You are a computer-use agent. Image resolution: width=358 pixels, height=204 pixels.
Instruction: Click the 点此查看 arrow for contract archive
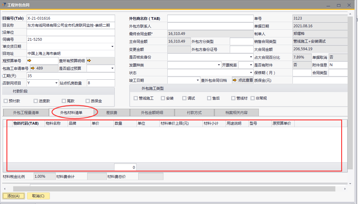click(x=235, y=80)
